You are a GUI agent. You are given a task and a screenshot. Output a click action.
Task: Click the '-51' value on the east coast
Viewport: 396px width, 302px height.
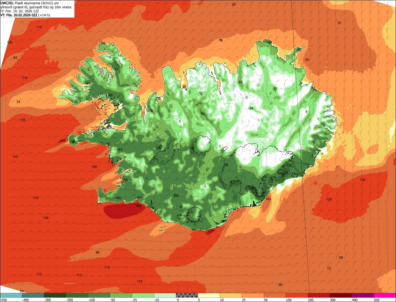[312, 88]
